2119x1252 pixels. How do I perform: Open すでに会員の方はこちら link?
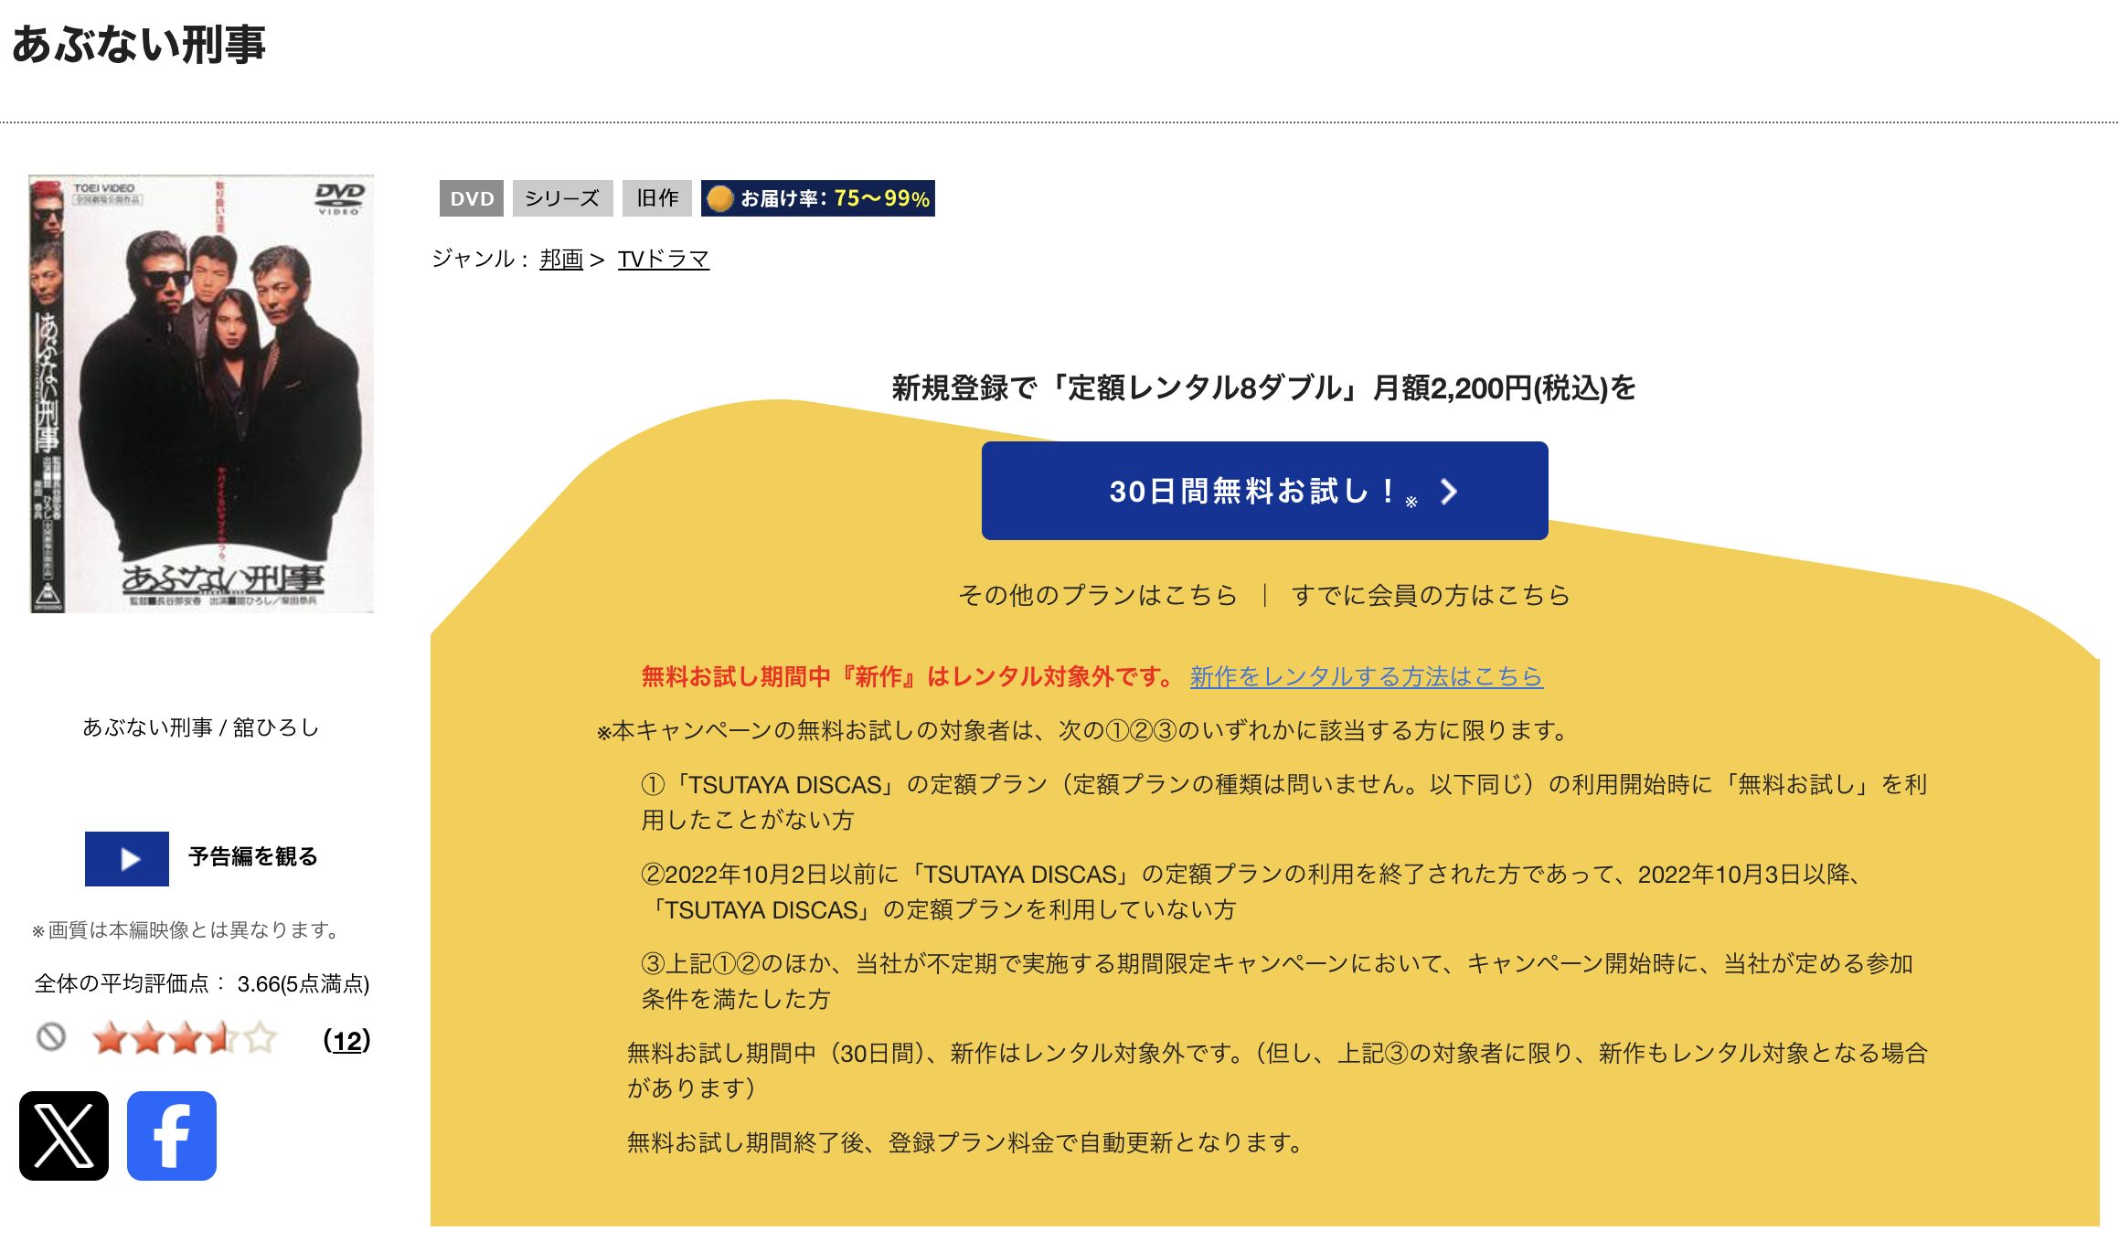[1430, 595]
